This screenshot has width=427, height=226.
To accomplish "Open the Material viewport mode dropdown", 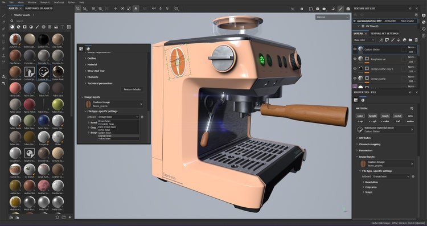I will coord(332,17).
